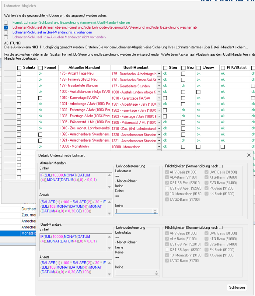Click the up scroll arrow of Aktueller Mandant Ansatz

pyautogui.click(x=109, y=202)
